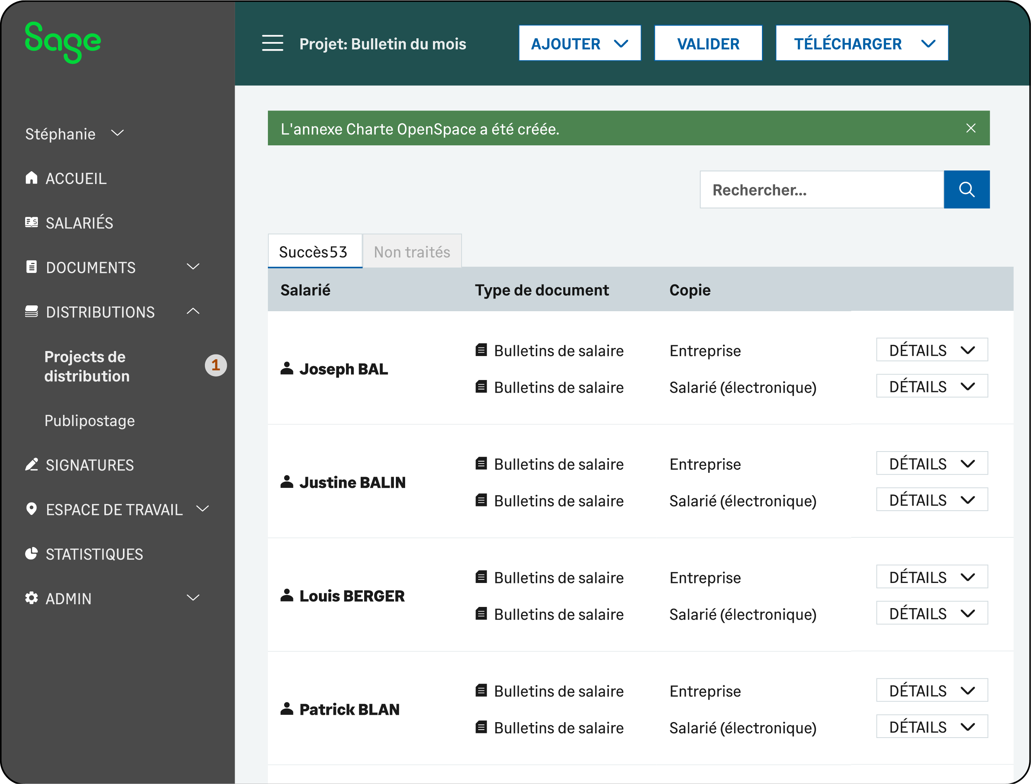Click employee name Justine BALIN
The width and height of the screenshot is (1031, 784).
(352, 482)
